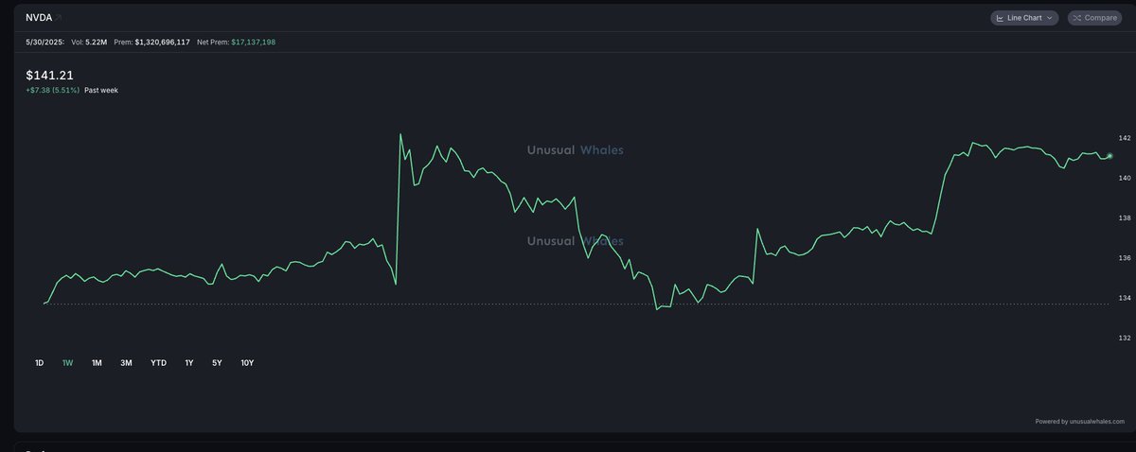Select the highlighted 1W time range

point(67,363)
